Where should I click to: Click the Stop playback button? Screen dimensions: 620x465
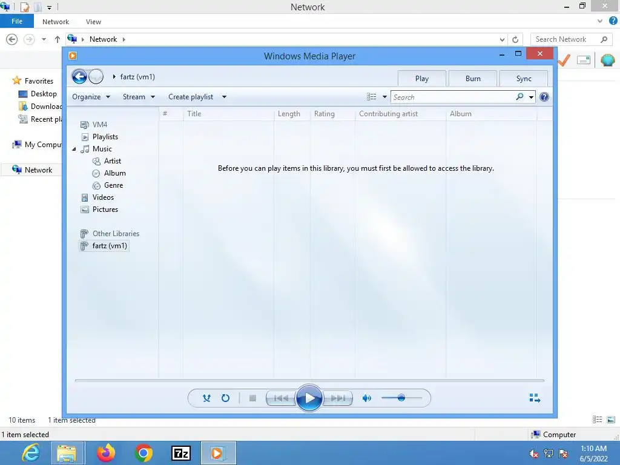(252, 398)
